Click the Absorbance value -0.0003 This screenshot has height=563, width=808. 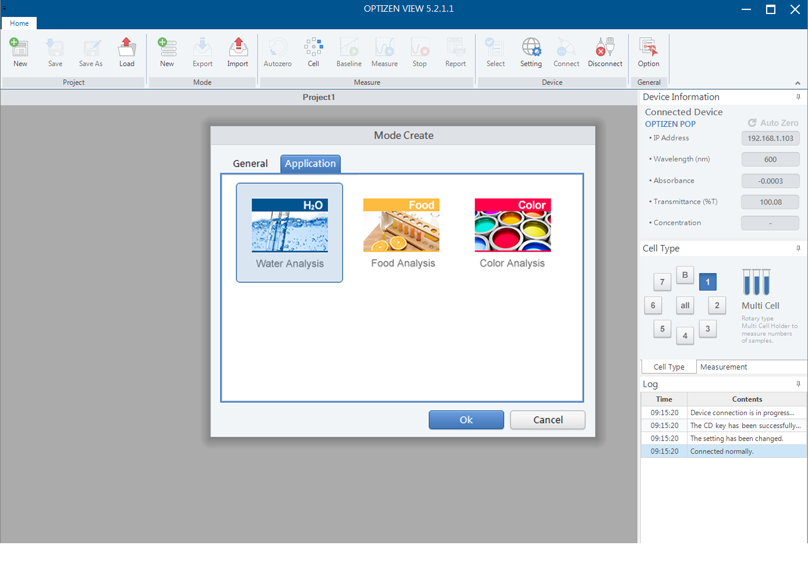click(770, 180)
